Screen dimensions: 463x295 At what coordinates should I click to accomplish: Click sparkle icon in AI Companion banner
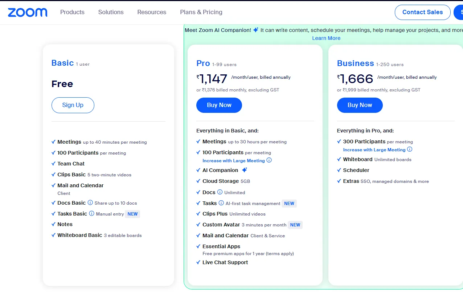pos(256,30)
